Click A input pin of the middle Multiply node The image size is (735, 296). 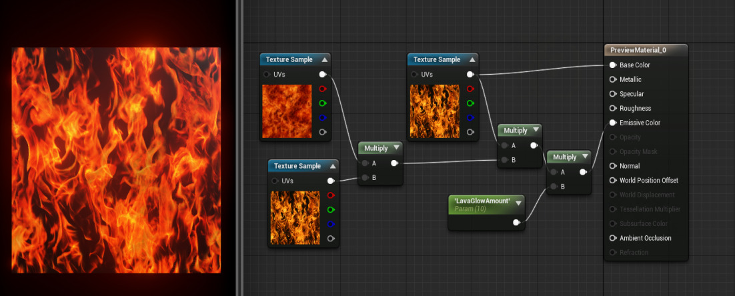(x=504, y=145)
